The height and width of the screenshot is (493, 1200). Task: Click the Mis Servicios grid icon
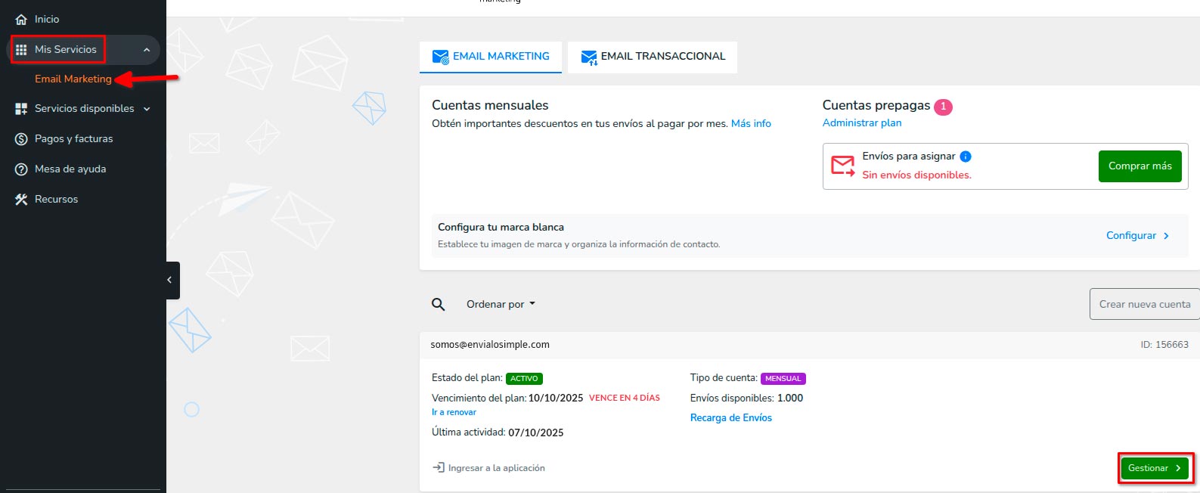click(21, 50)
